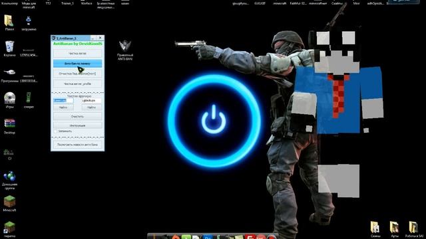Click the Trainer_3 desktop label
This screenshot has height=239, width=426.
tap(67, 3)
